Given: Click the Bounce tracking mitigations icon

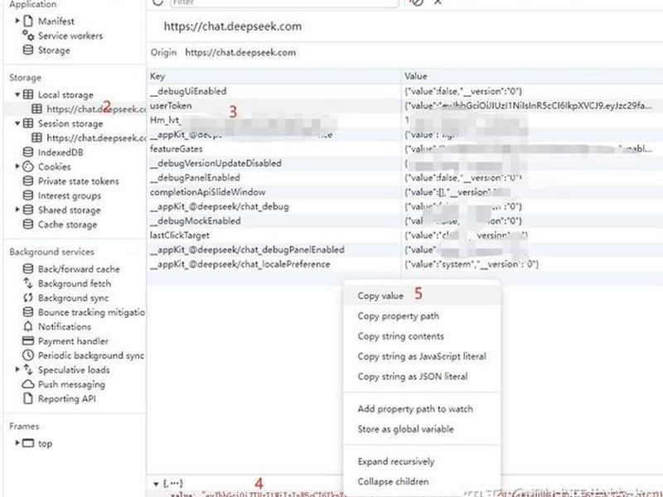Looking at the screenshot, I should (x=28, y=312).
